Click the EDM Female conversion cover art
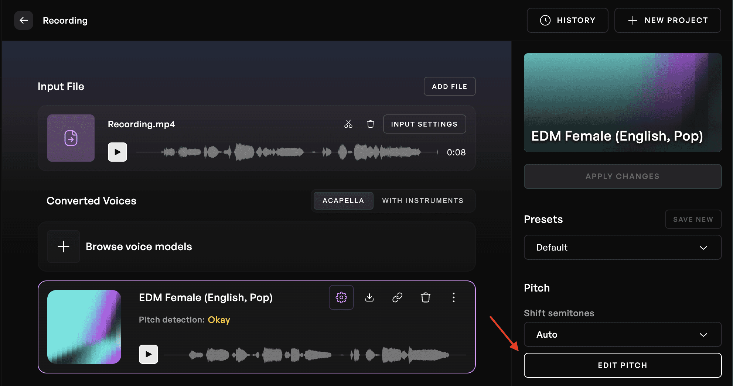Image resolution: width=733 pixels, height=386 pixels. tap(84, 327)
